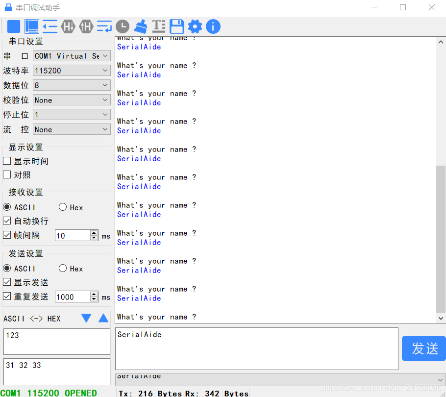Convert HEX to ASCII with up triangle

point(103,318)
